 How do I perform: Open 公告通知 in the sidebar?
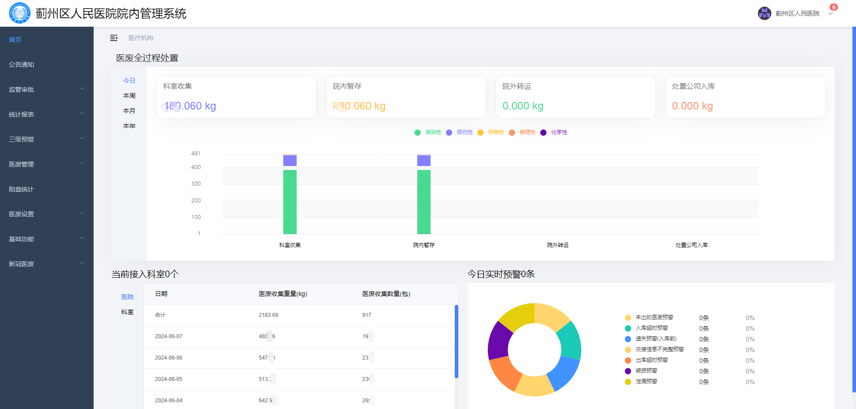[x=21, y=65]
